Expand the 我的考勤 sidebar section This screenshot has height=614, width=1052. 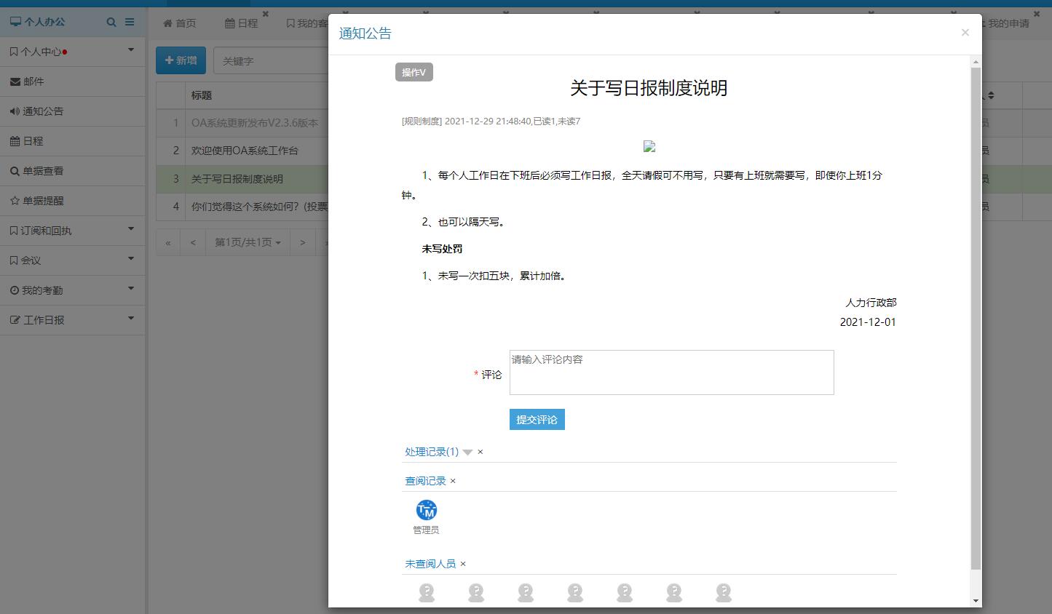point(73,290)
